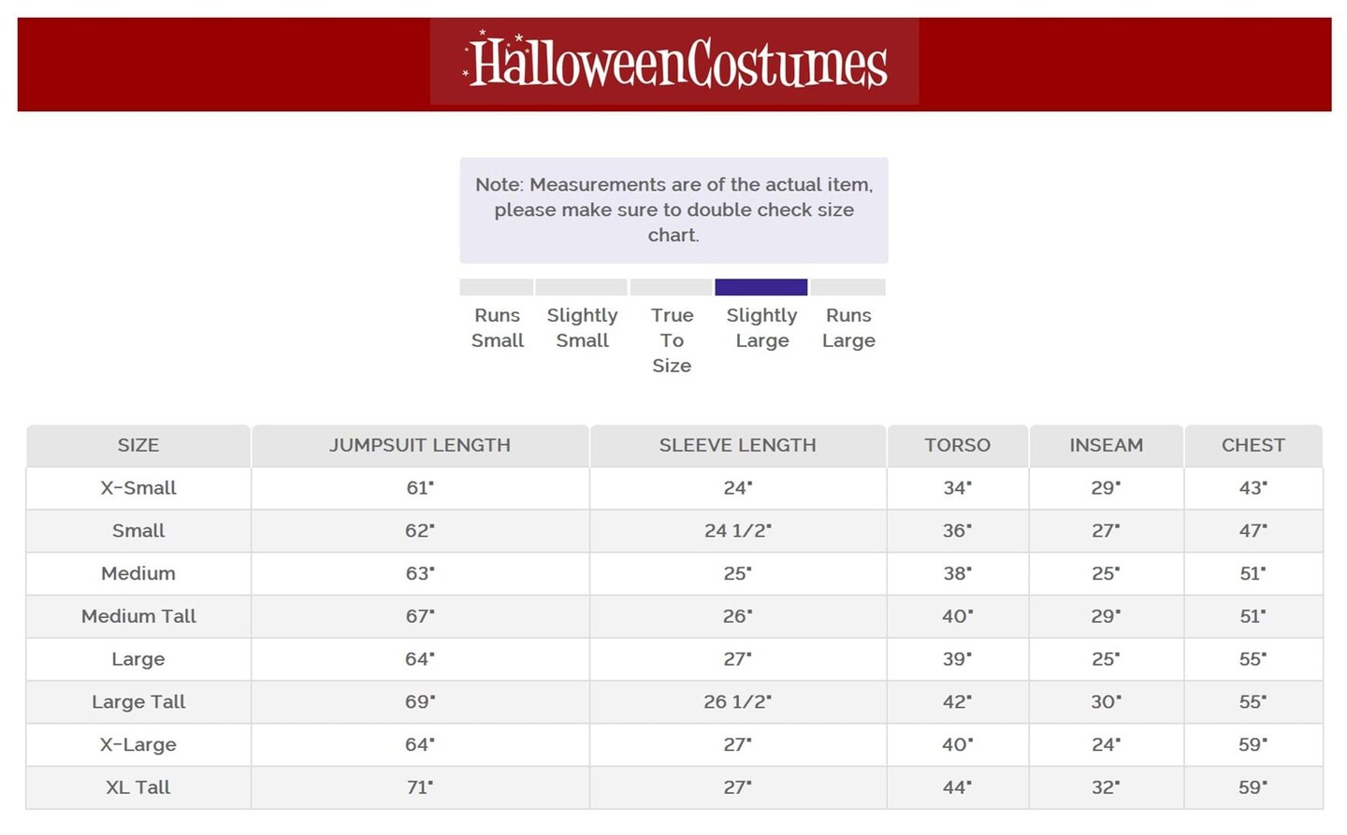Click the Runs Small fit segment

coord(497,287)
